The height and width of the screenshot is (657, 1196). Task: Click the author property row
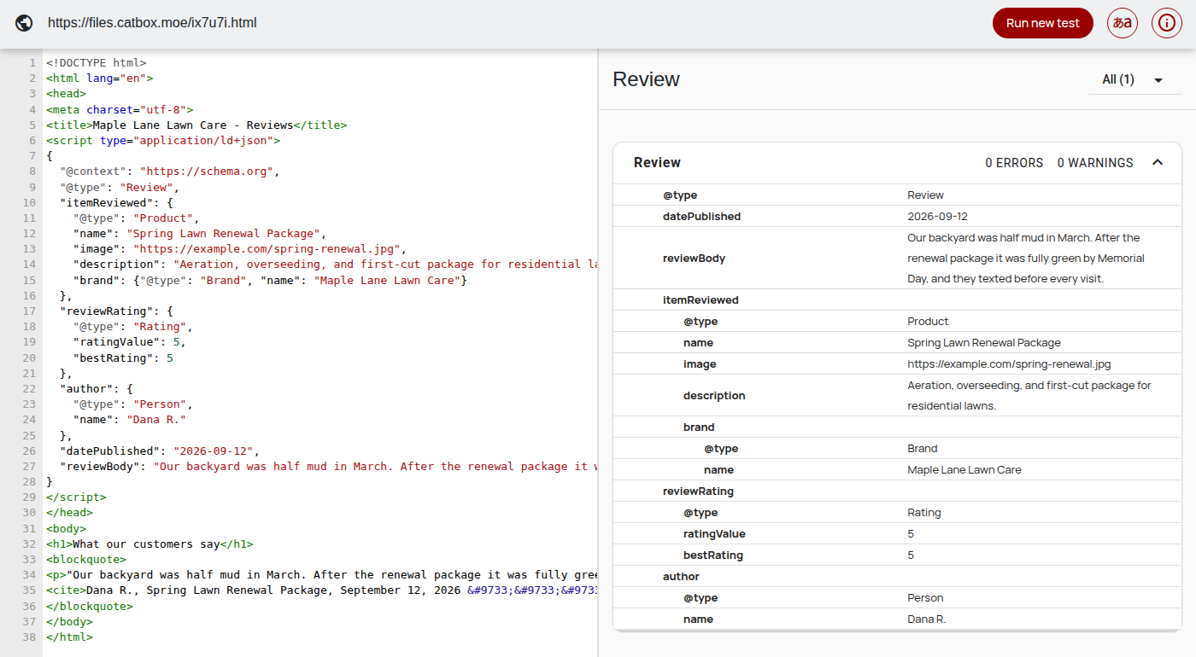pos(897,576)
